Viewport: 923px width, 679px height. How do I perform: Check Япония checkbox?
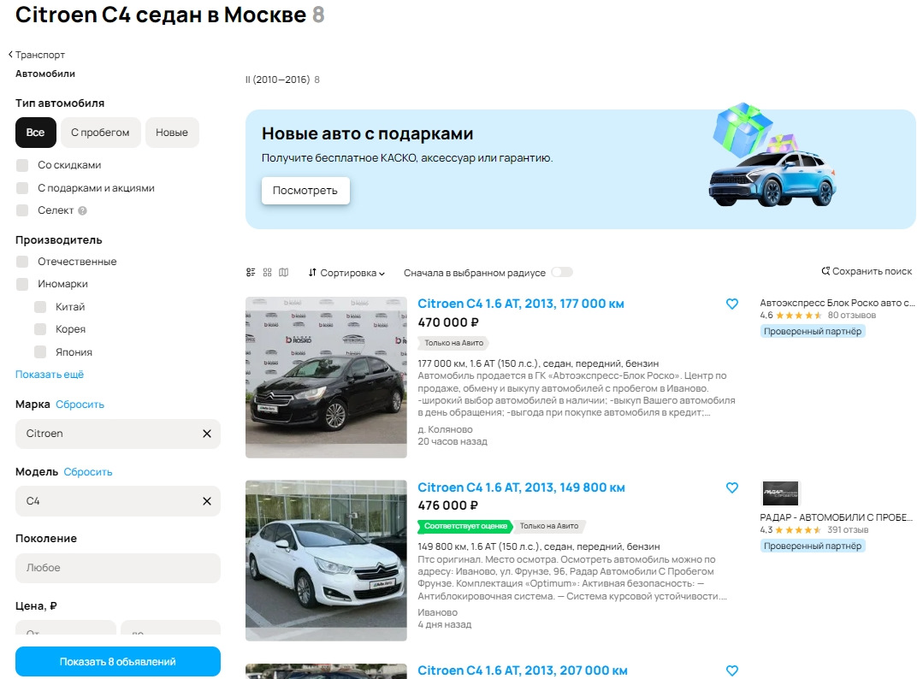tap(40, 352)
